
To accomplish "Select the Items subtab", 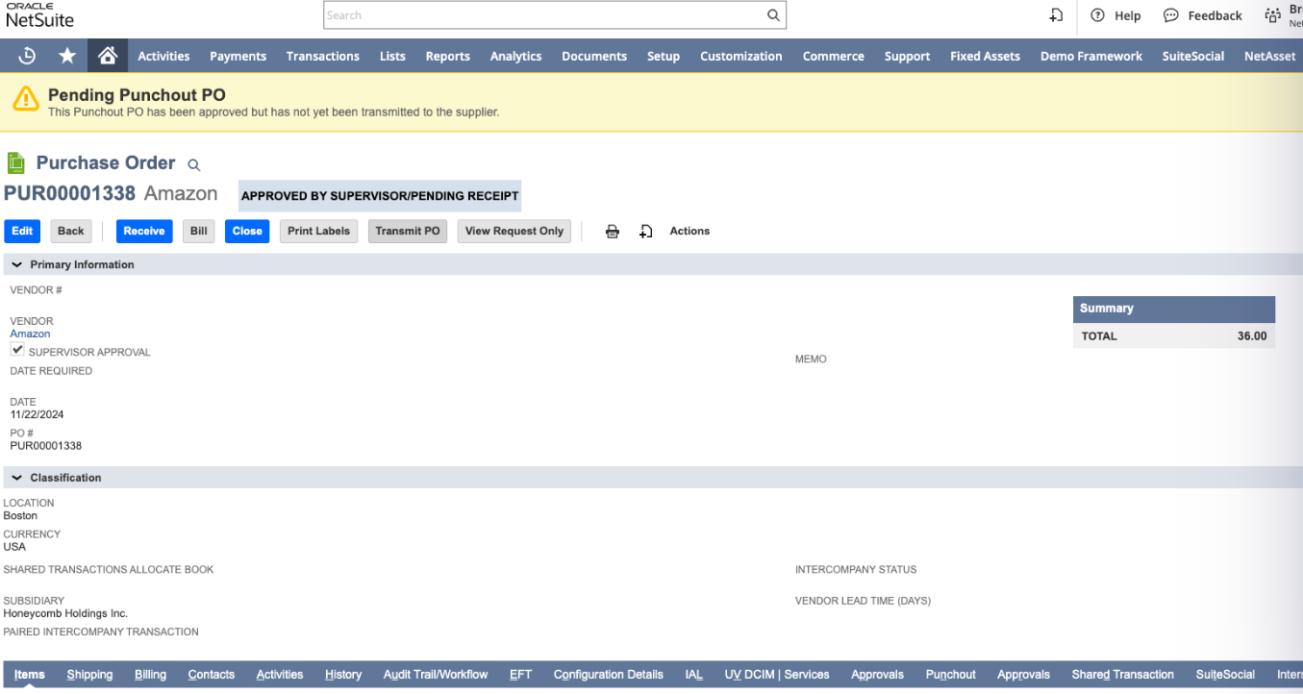I will (x=29, y=675).
